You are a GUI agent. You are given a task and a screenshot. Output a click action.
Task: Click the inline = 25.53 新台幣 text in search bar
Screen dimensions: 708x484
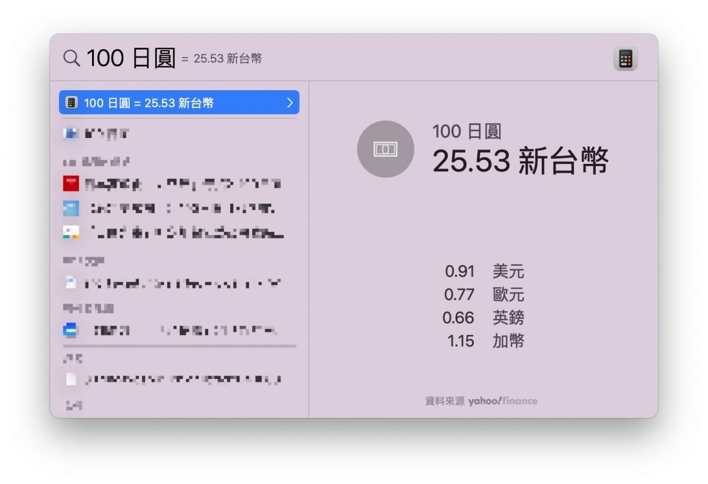(222, 59)
